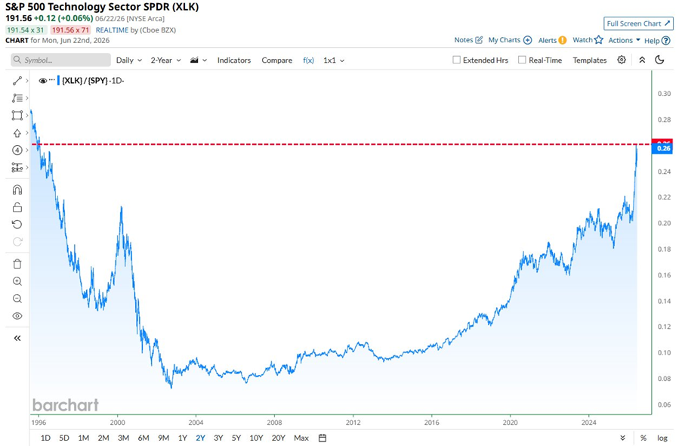Select the 5Y time range
This screenshot has height=446, width=679.
coord(236,438)
